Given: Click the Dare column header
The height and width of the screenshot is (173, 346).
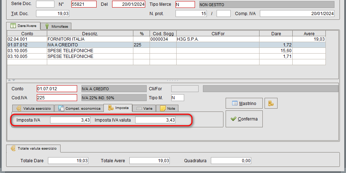Looking at the screenshot, I should [276, 33].
